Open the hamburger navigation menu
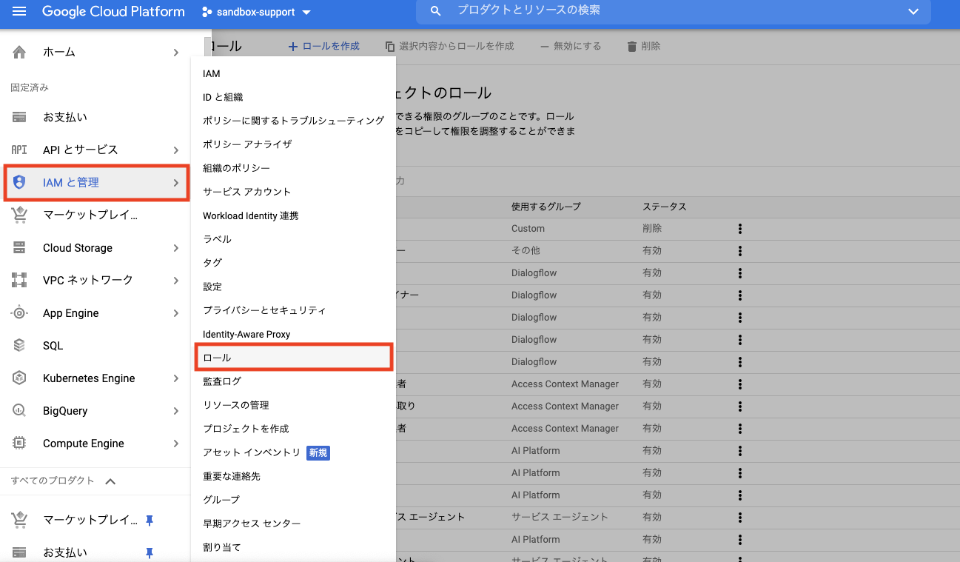 point(19,12)
